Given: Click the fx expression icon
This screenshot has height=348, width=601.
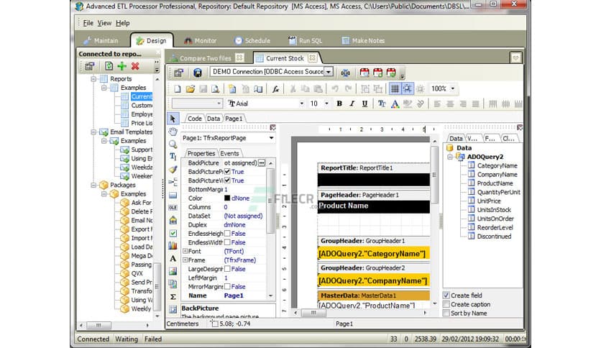Looking at the screenshot, I should click(275, 89).
